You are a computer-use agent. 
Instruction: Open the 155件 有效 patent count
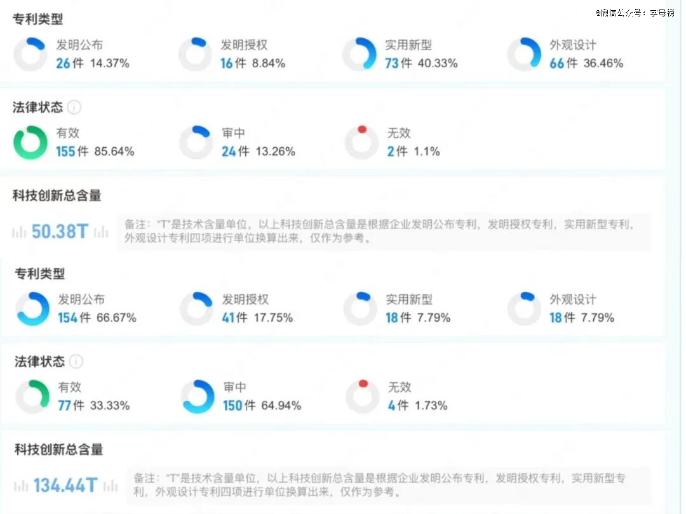(x=72, y=152)
